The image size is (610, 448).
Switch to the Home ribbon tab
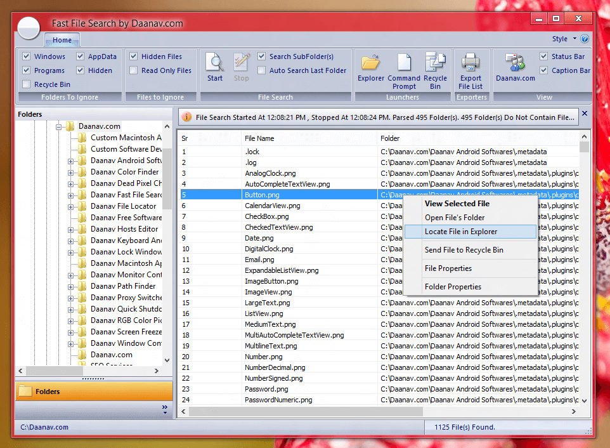pos(62,39)
